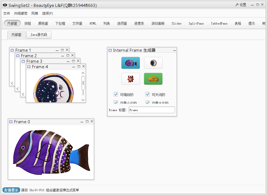Maximize the Frame 4 internal window

(x=79, y=67)
